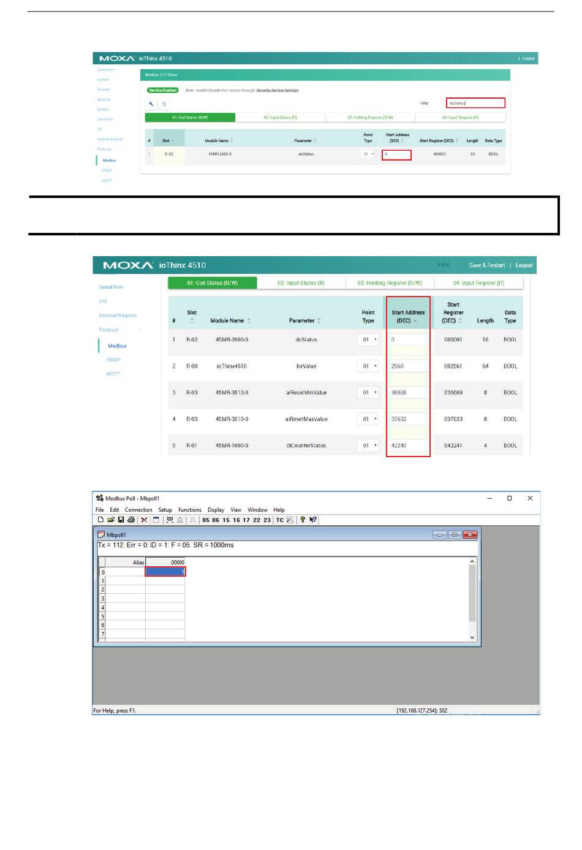Image resolution: width=582 pixels, height=850 pixels.
Task: Open Point Type dropdown for birValue row
Action: click(368, 366)
